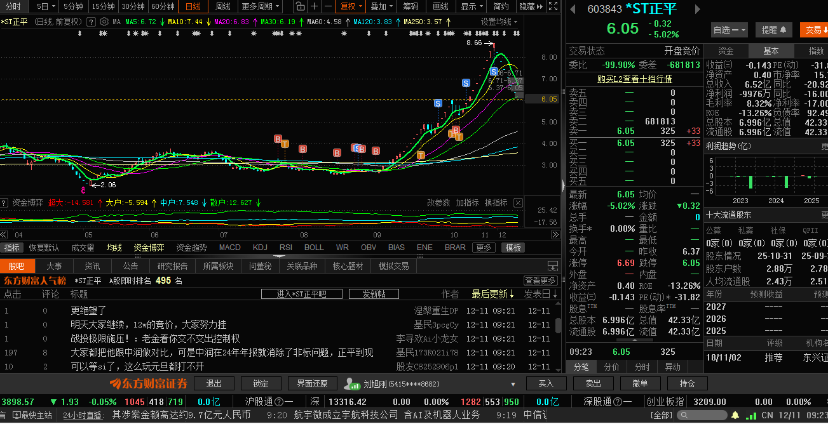Go to next stock with right arrow
This screenshot has width=828, height=424.
click(x=698, y=10)
